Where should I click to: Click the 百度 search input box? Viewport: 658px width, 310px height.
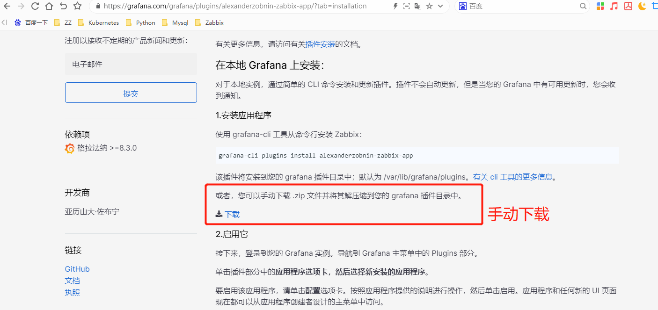[522, 6]
